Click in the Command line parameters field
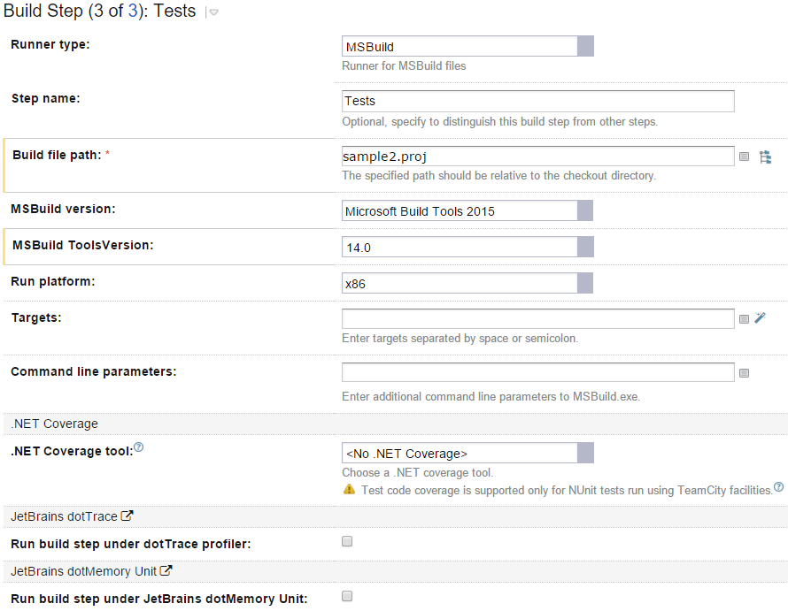The height and width of the screenshot is (611, 788). pos(537,372)
